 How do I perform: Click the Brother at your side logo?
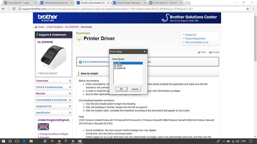pyautogui.click(x=48, y=18)
